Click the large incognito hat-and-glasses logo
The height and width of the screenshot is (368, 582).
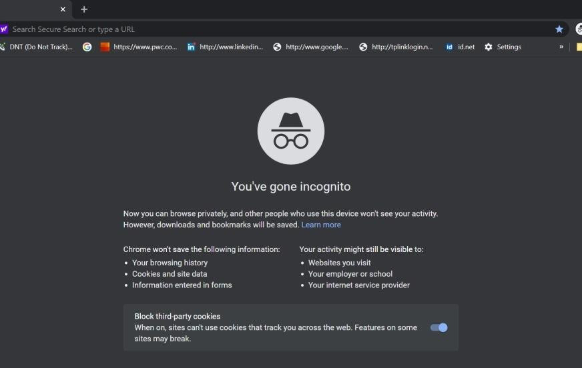(x=291, y=131)
